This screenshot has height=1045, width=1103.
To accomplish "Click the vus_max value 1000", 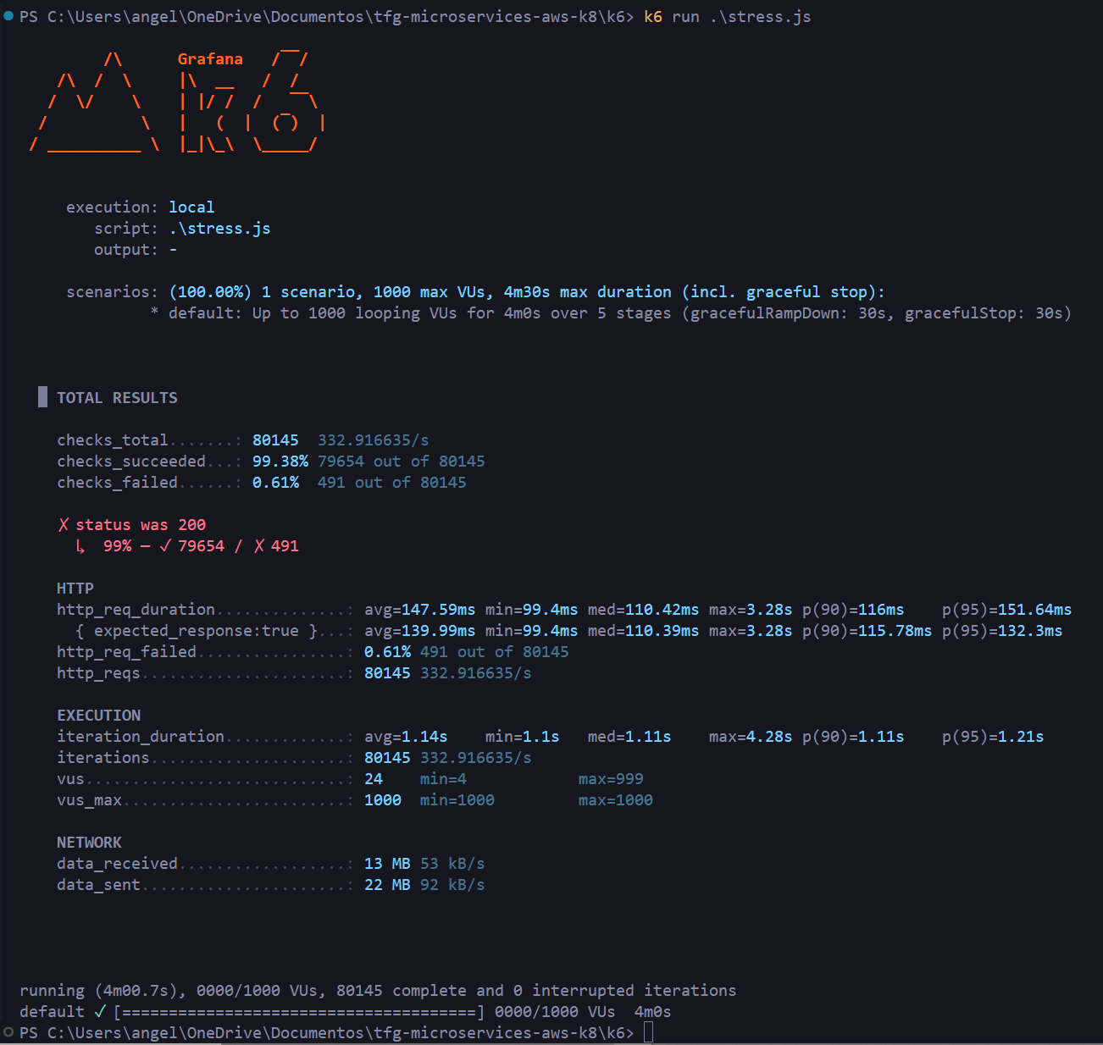I will point(383,800).
